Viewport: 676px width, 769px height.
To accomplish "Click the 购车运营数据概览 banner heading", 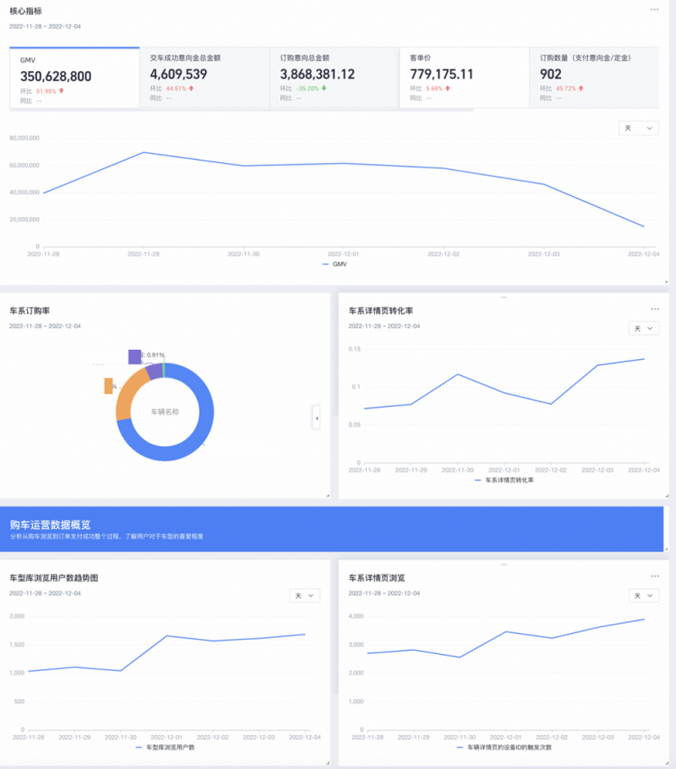I will (50, 525).
